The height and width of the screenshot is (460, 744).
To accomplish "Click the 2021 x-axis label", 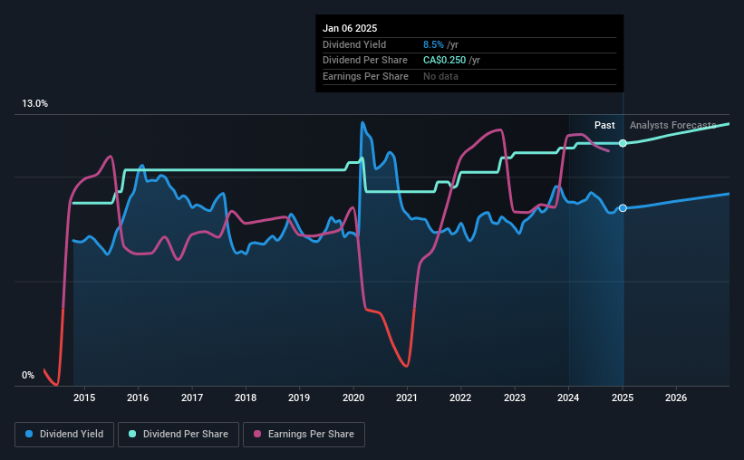I will point(407,398).
